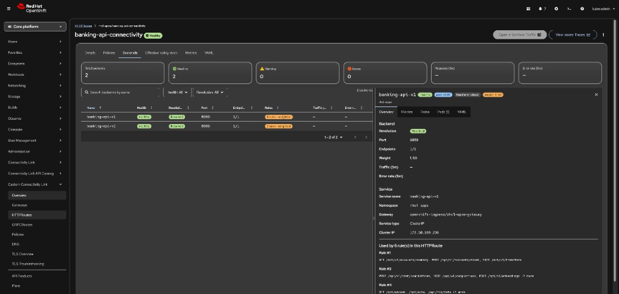Switch to the Effective policy stack tab

click(161, 53)
